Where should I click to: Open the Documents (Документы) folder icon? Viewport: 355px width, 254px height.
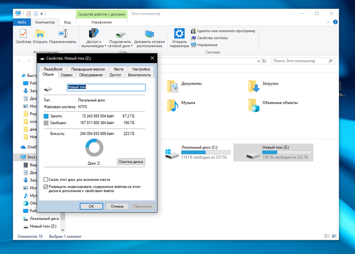[172, 87]
